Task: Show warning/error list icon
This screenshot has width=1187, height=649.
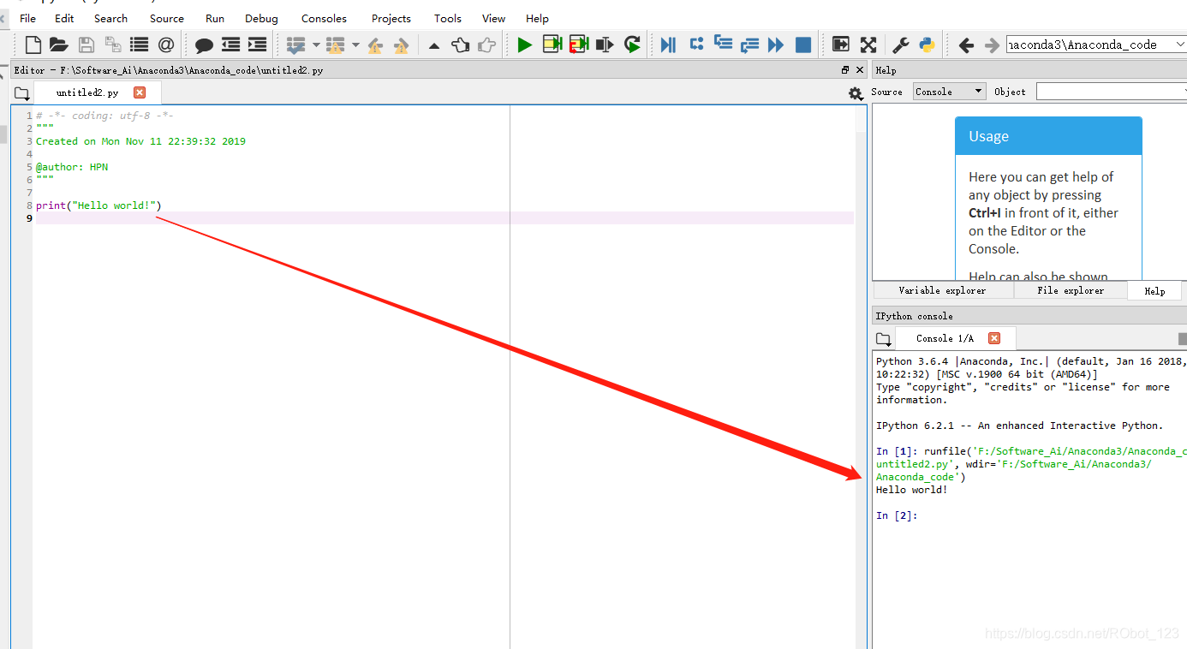Action: pyautogui.click(x=336, y=45)
